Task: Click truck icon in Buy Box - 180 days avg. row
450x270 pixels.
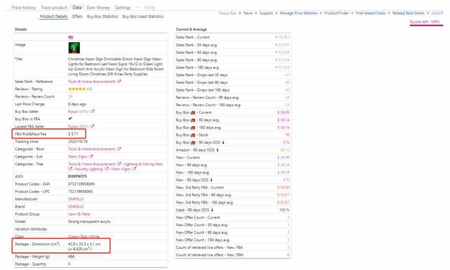Action: click(193, 128)
